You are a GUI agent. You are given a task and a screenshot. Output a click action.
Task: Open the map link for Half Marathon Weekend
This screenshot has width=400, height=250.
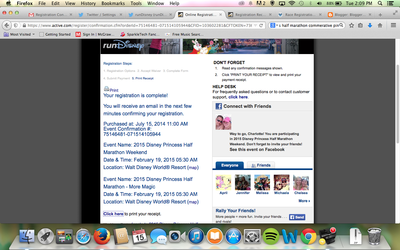(x=193, y=167)
